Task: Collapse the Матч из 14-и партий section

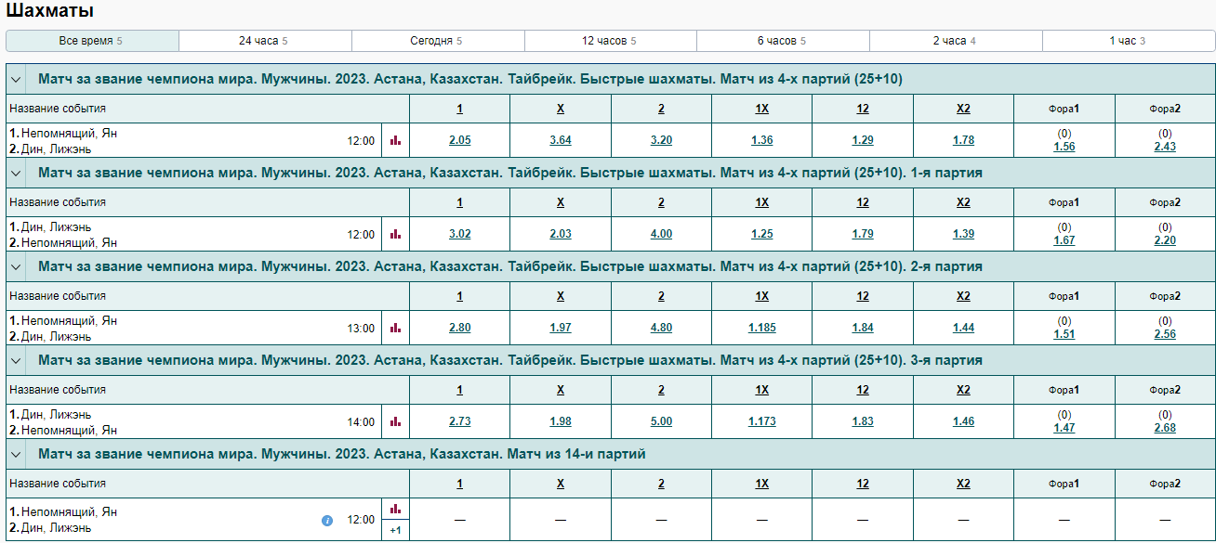Action: tap(16, 455)
